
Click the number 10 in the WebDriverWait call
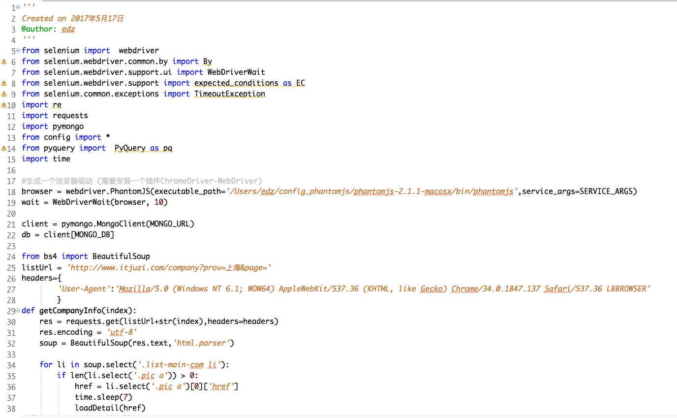point(159,202)
